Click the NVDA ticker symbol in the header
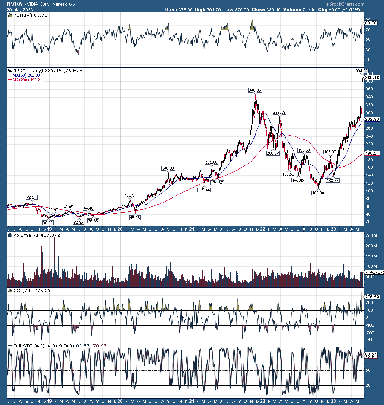The height and width of the screenshot is (405, 384). click(15, 4)
